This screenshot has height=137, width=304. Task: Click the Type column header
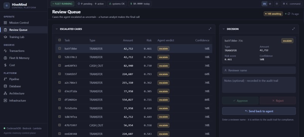tap(92, 40)
